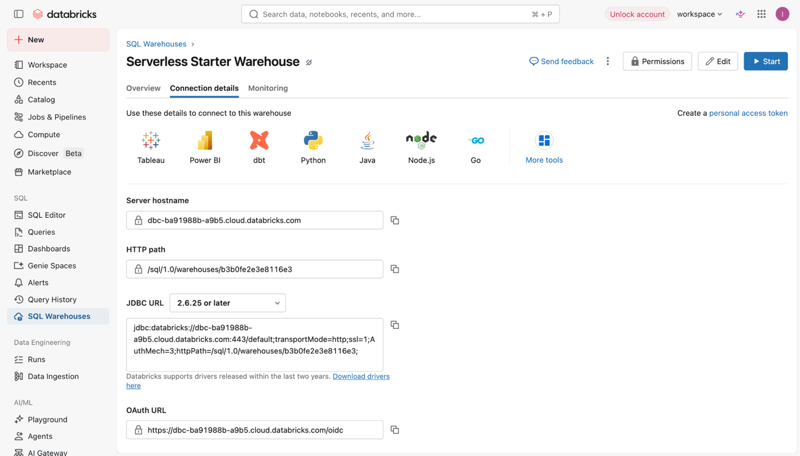Click the JDBC URL text area
Image resolution: width=800 pixels, height=456 pixels.
(255, 345)
